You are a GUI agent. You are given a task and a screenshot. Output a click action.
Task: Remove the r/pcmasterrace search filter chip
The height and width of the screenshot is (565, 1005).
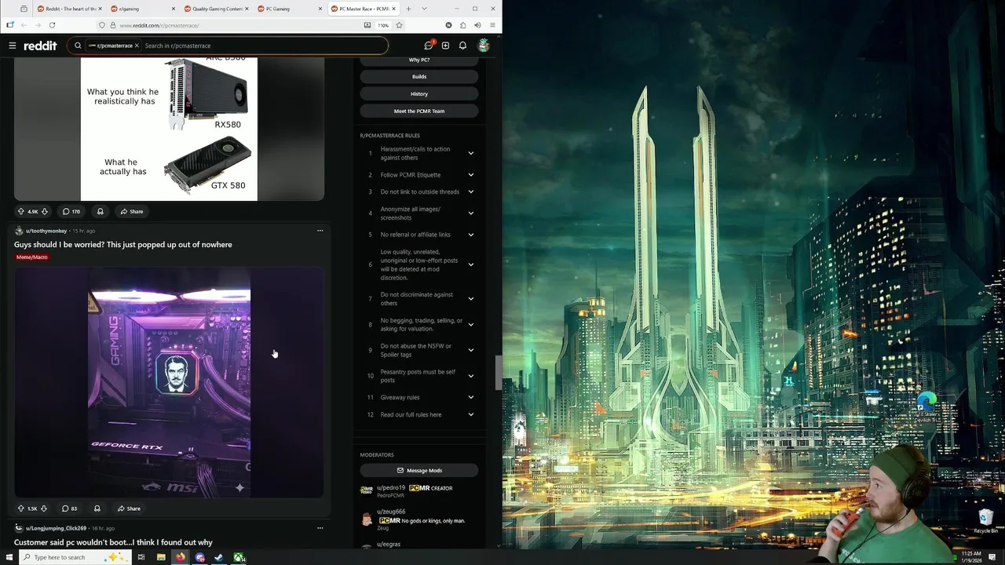[137, 46]
